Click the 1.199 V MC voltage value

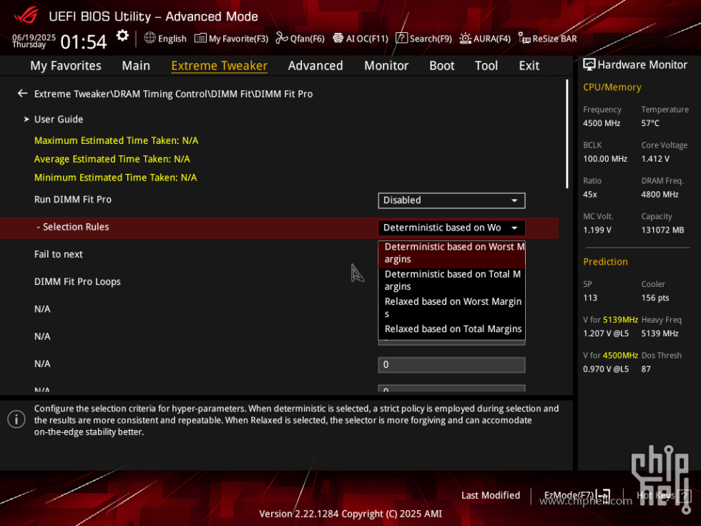597,230
